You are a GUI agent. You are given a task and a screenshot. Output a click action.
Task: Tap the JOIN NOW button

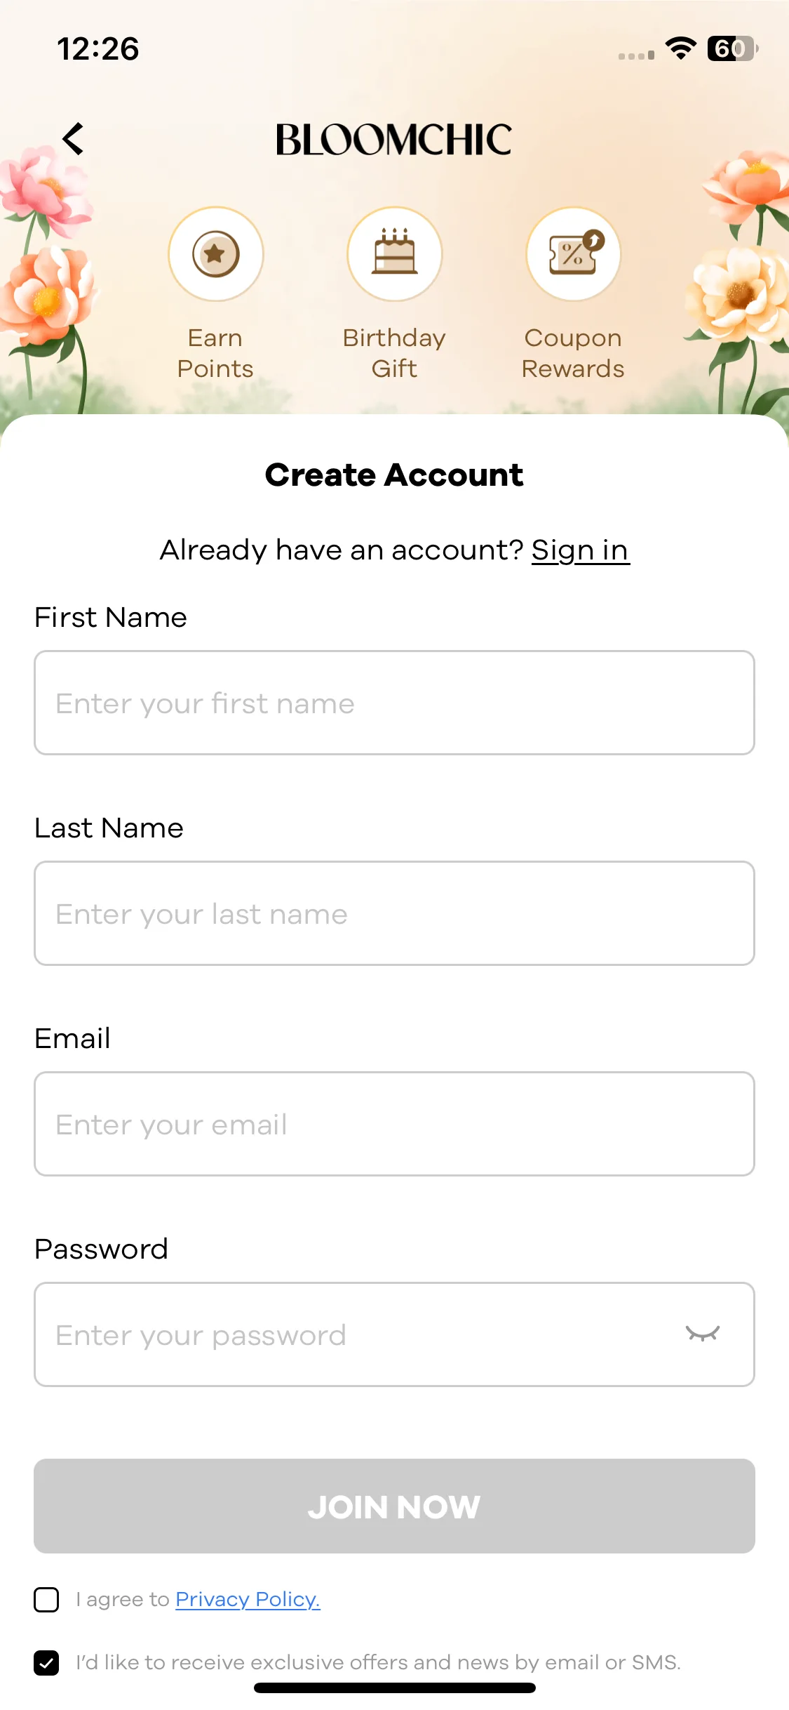pos(394,1506)
